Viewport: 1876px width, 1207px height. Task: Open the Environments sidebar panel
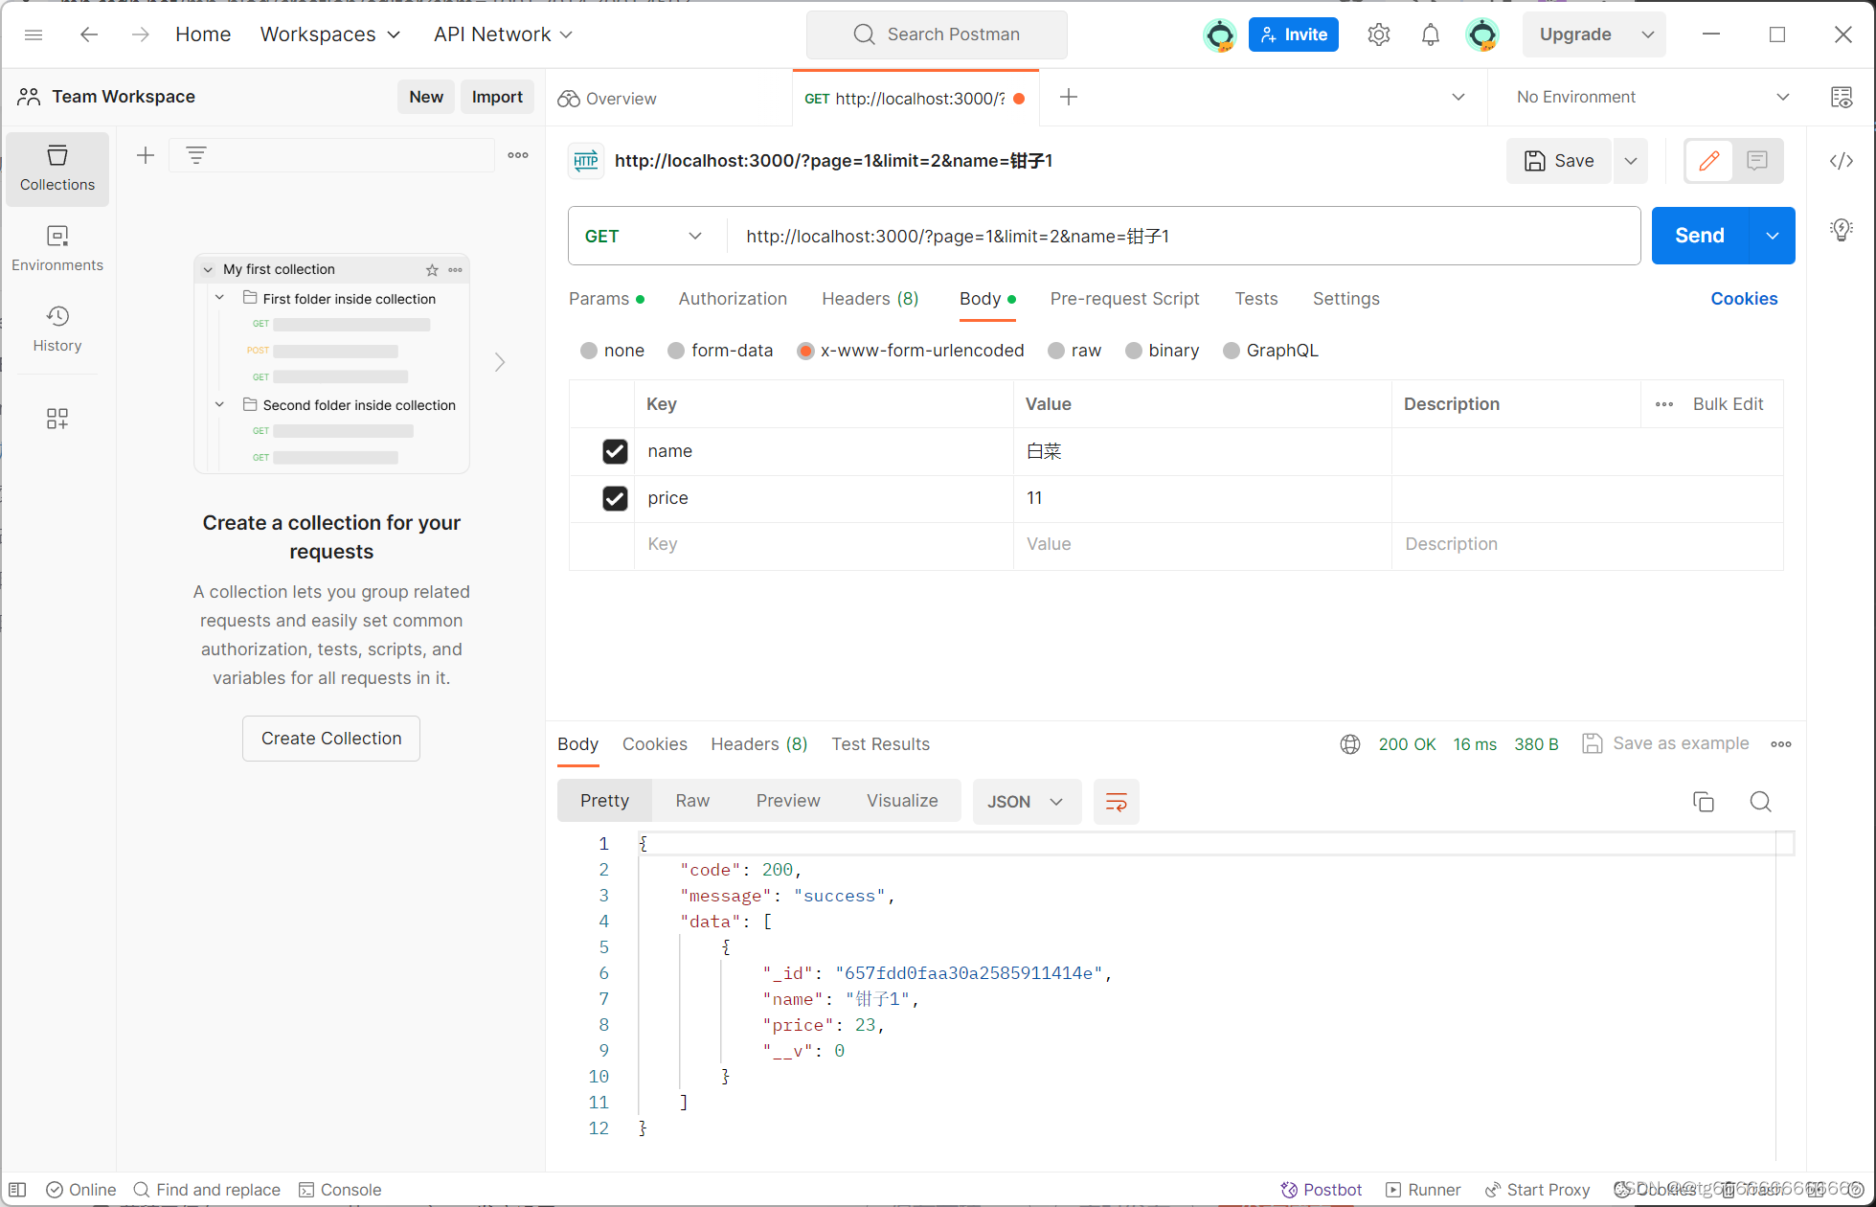pos(57,247)
